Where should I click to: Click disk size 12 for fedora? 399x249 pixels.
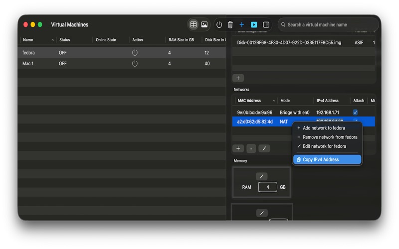206,53
